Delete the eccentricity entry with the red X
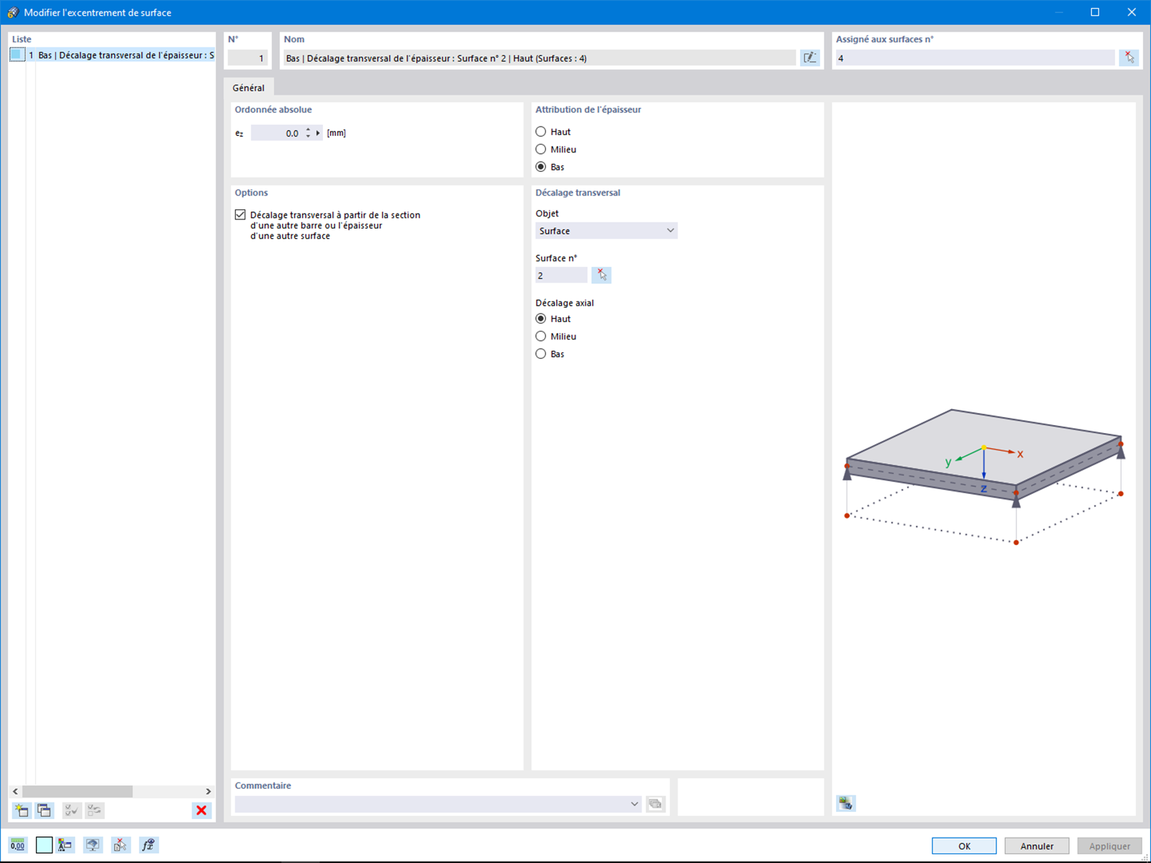Screen dimensions: 1151x863 pos(201,811)
